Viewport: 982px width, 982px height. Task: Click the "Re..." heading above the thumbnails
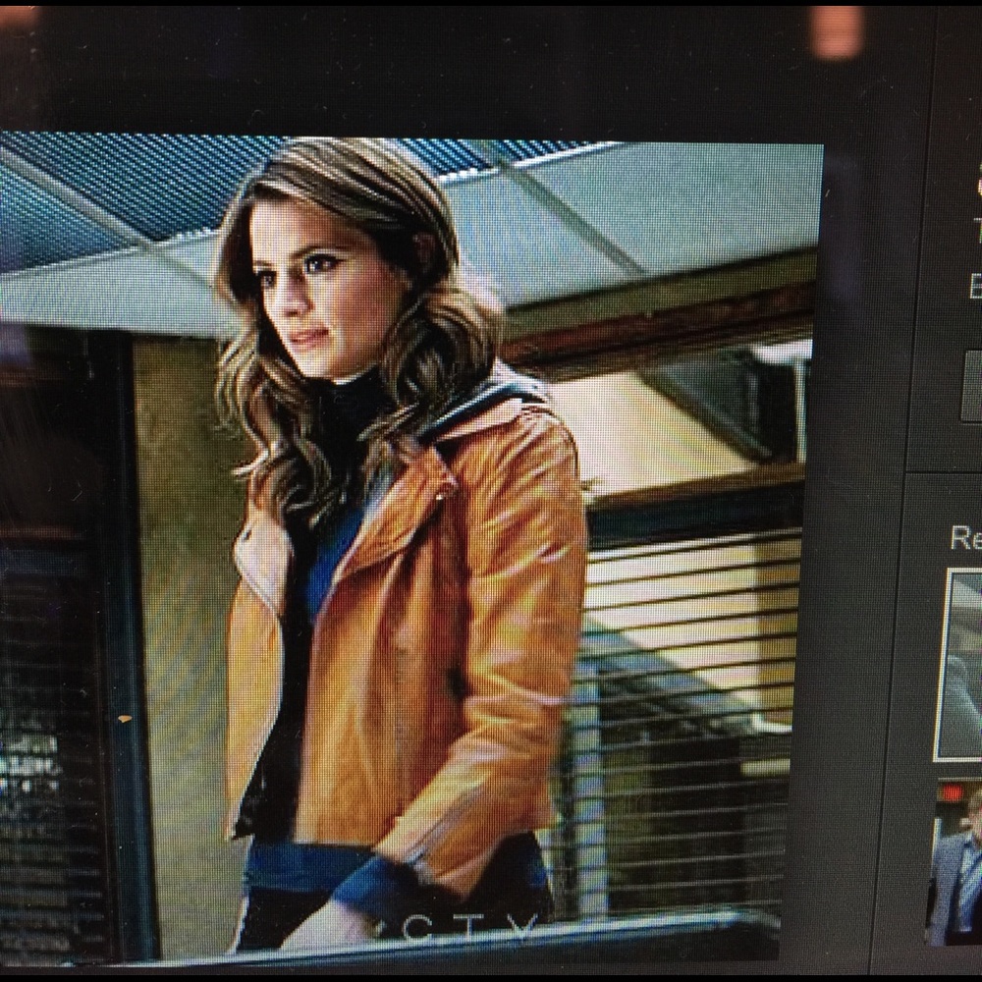(x=964, y=538)
